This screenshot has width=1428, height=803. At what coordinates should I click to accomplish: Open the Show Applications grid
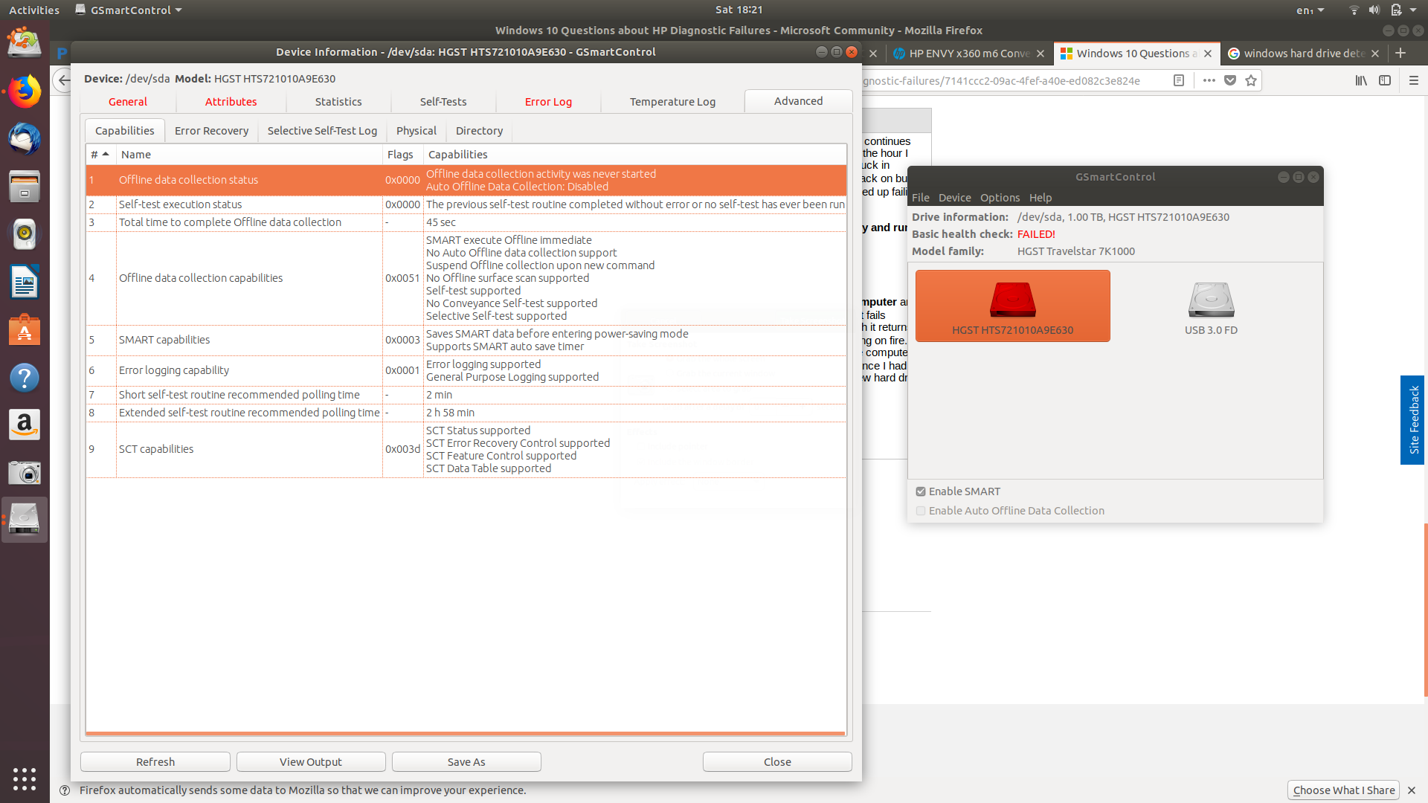tap(25, 778)
